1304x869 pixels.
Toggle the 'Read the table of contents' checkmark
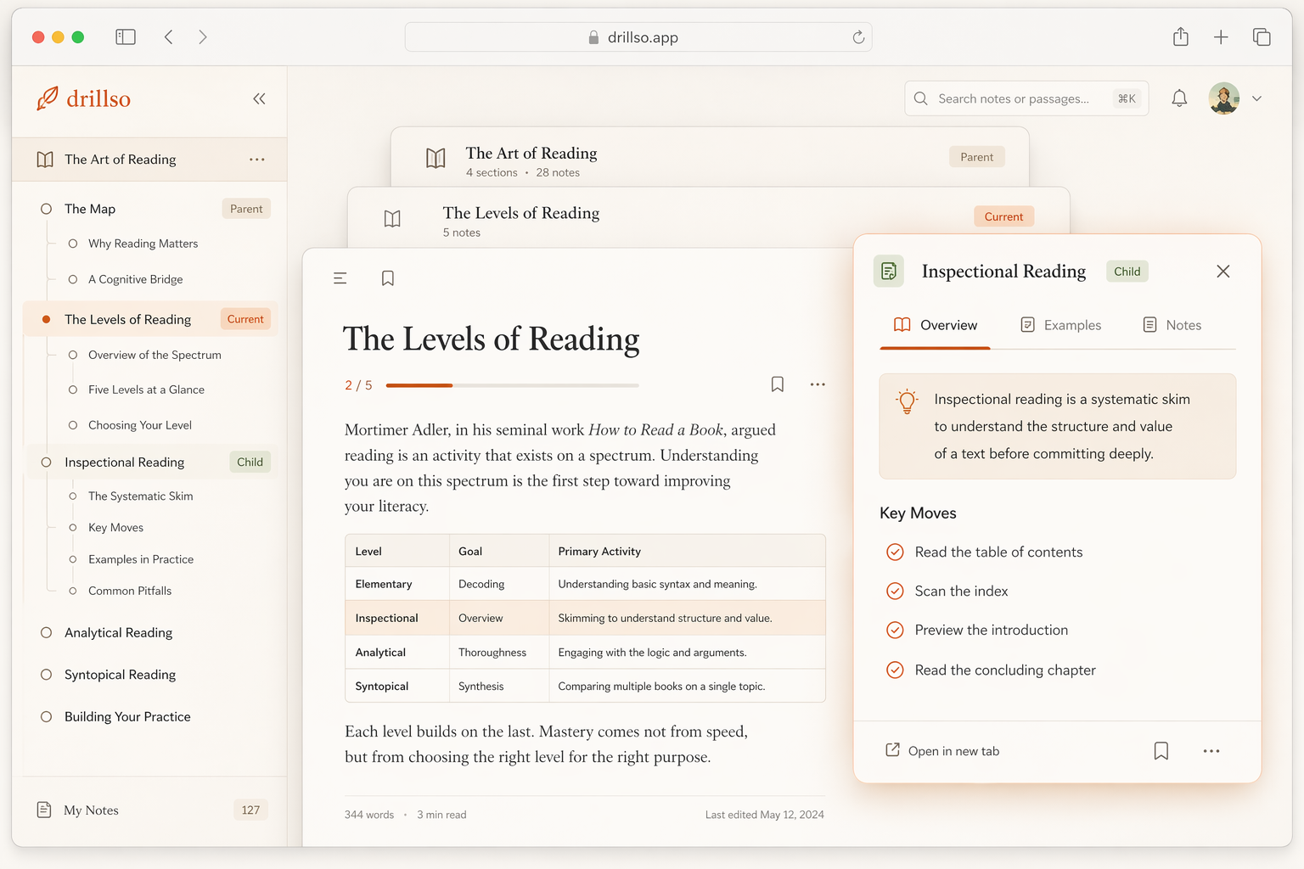coord(895,552)
